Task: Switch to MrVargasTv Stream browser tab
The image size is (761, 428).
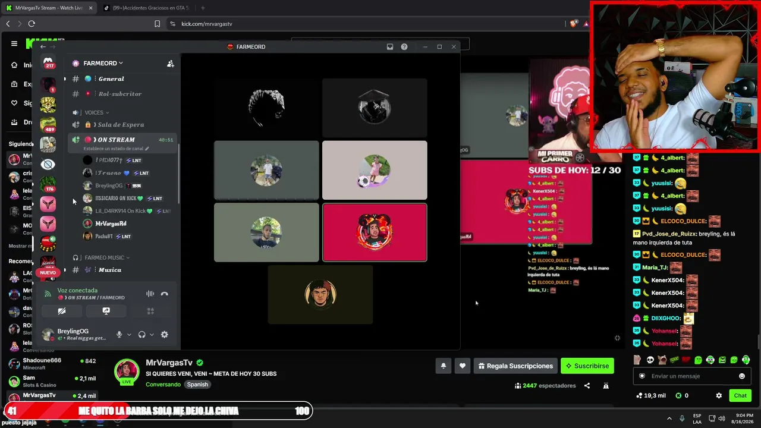Action: tap(49, 8)
